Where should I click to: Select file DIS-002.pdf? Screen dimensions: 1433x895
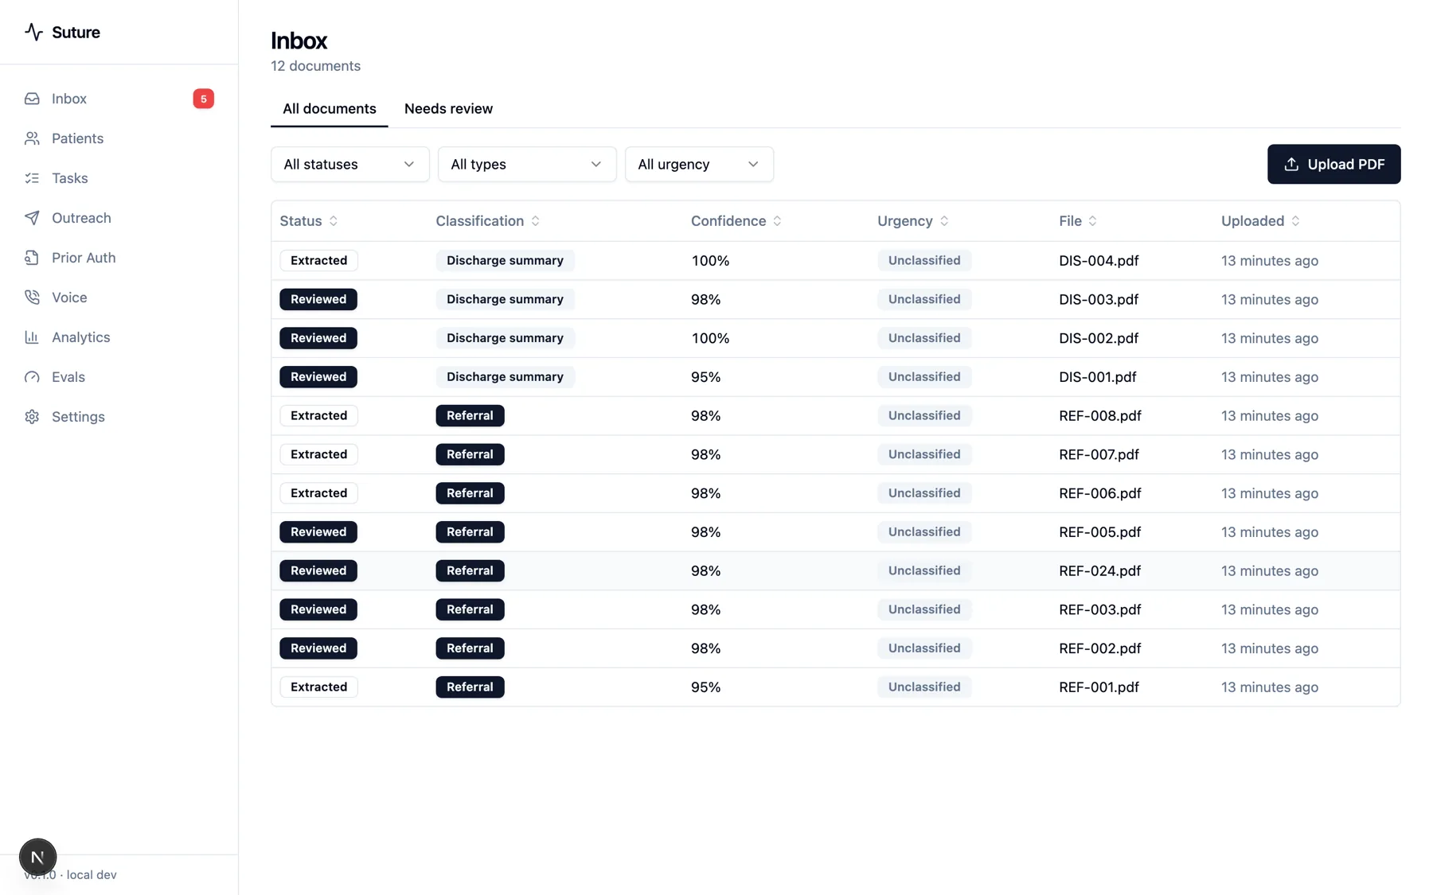(1099, 338)
